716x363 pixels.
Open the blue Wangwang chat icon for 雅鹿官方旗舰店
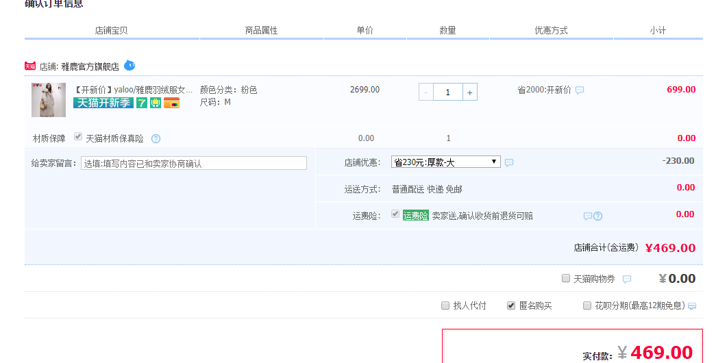pos(129,65)
